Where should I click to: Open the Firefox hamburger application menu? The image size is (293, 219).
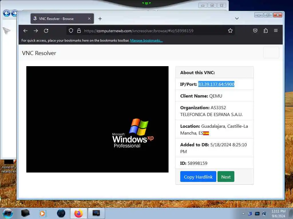276,30
